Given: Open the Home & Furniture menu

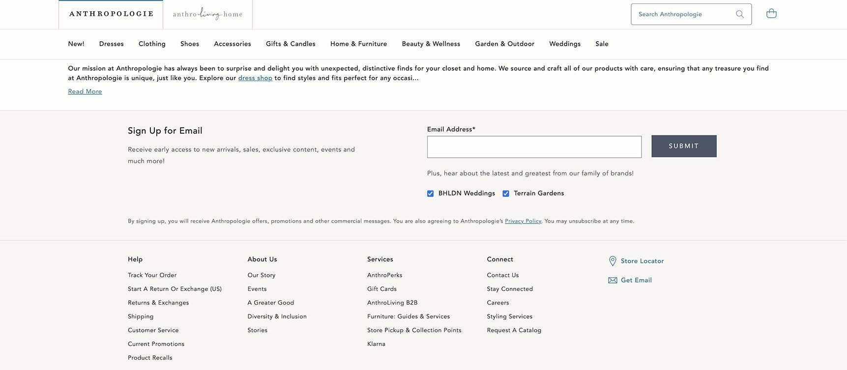Looking at the screenshot, I should click(358, 44).
